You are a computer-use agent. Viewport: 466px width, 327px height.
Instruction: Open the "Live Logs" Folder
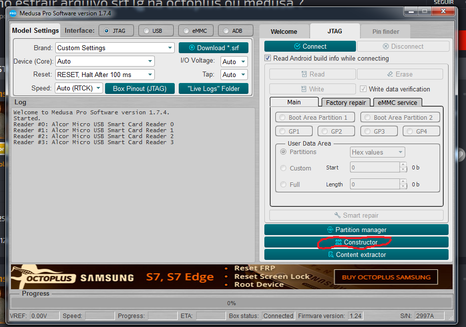[214, 88]
